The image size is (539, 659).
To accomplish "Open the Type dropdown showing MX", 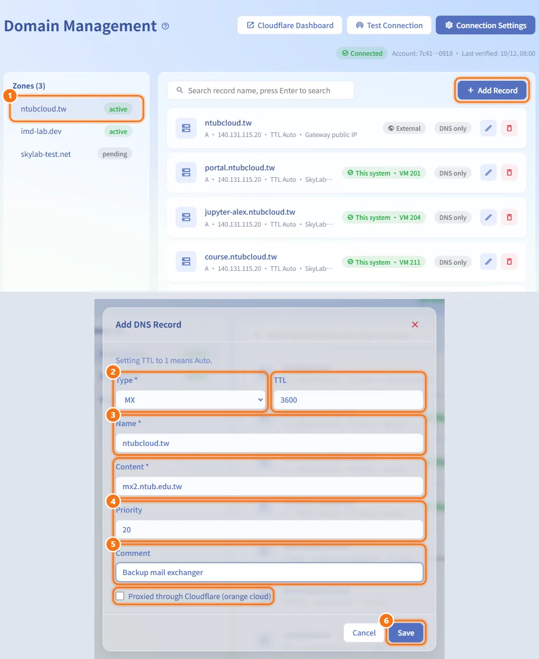I will point(191,400).
